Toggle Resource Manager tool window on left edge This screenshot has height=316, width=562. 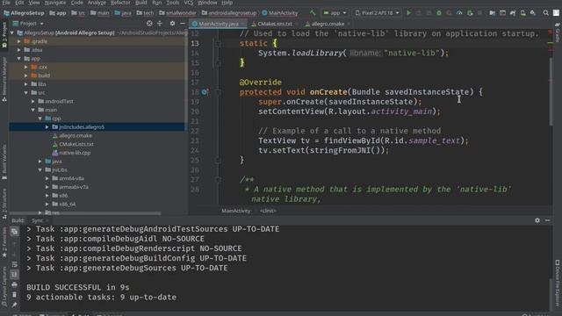pyautogui.click(x=4, y=80)
